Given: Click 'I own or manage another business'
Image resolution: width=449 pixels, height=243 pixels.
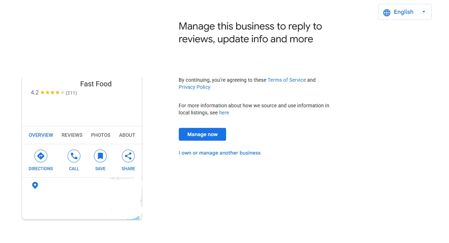Looking at the screenshot, I should pyautogui.click(x=220, y=153).
